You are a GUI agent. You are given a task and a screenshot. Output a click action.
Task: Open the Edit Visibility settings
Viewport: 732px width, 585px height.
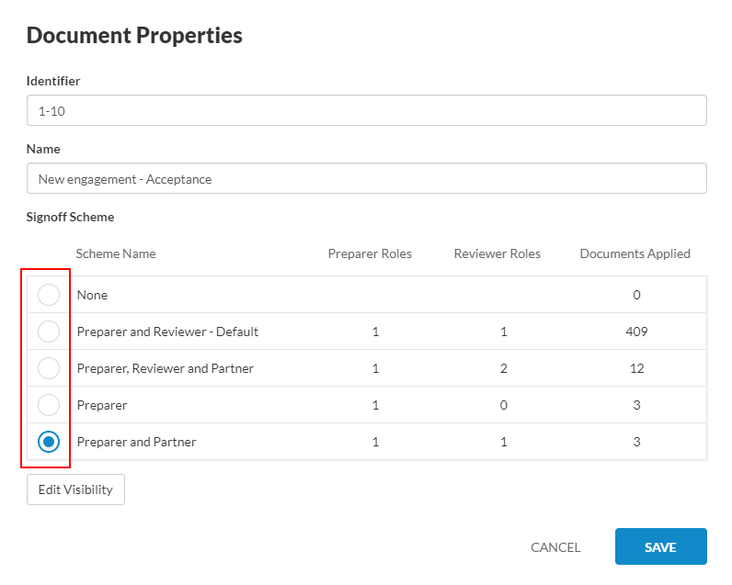(x=75, y=489)
